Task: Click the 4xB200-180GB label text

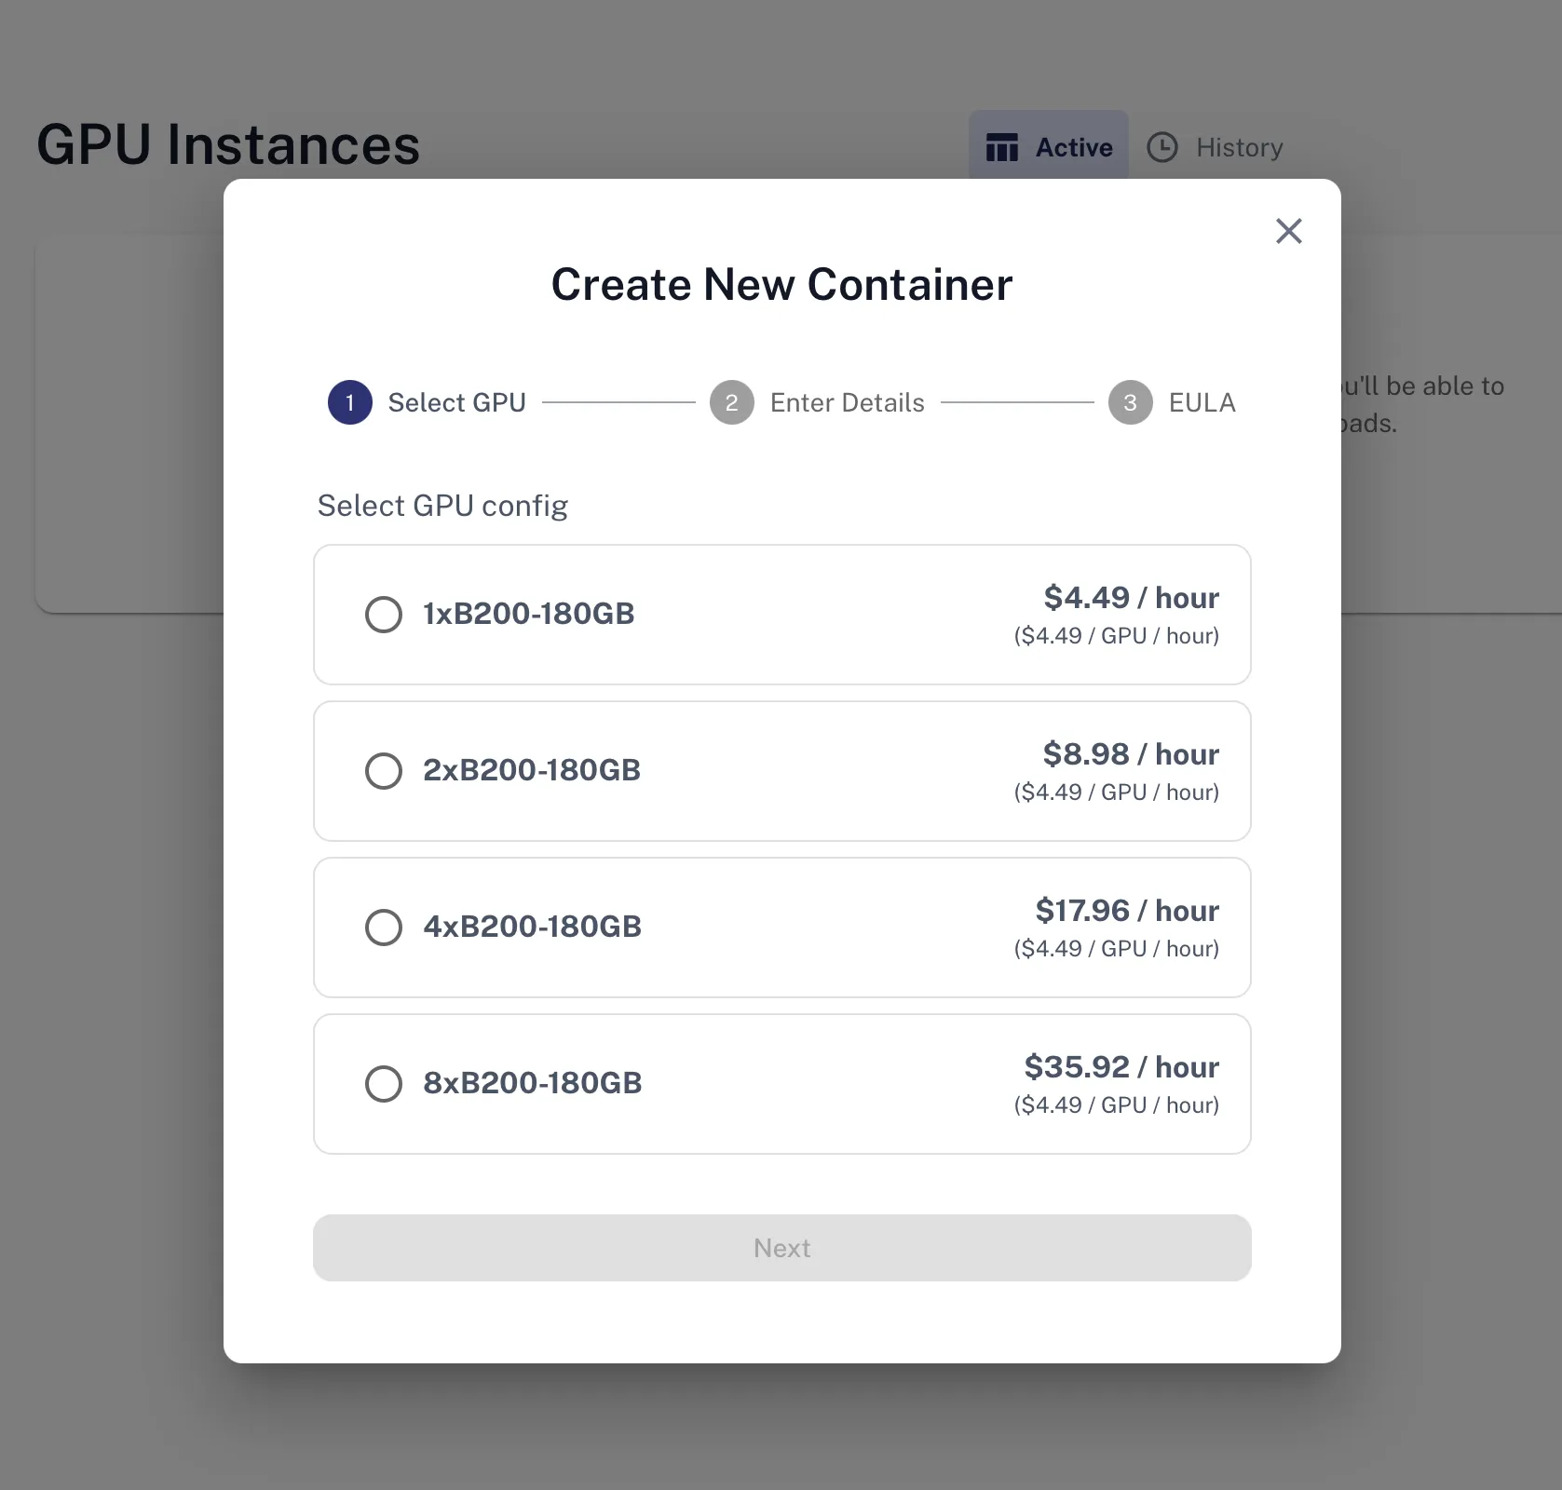Action: pyautogui.click(x=533, y=927)
